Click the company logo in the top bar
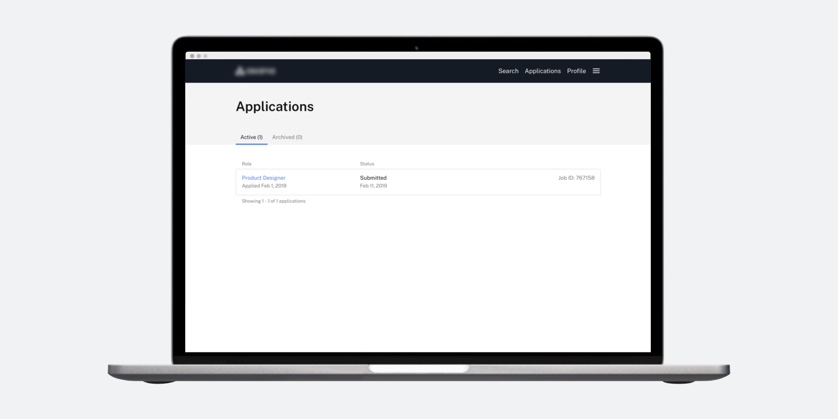This screenshot has height=419, width=838. [257, 71]
